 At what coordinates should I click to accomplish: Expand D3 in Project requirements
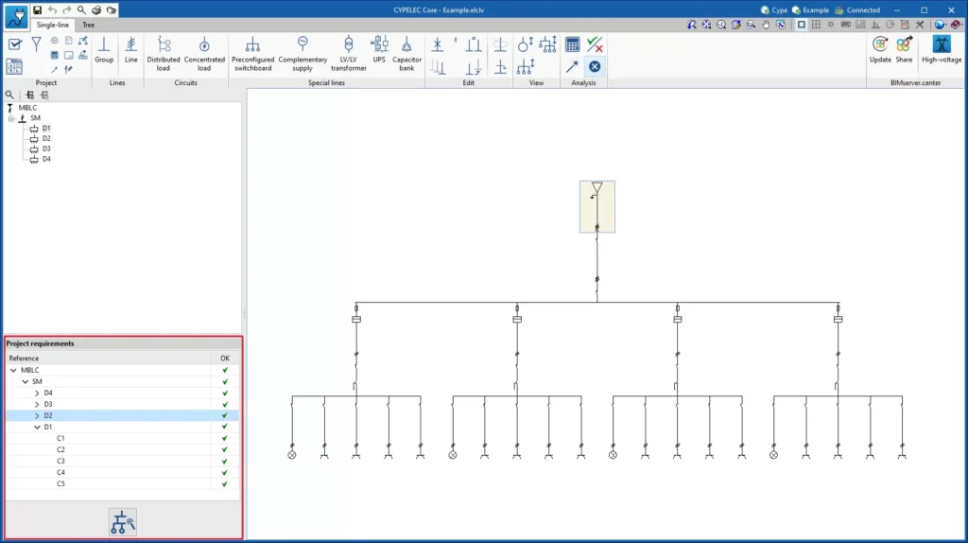(37, 404)
